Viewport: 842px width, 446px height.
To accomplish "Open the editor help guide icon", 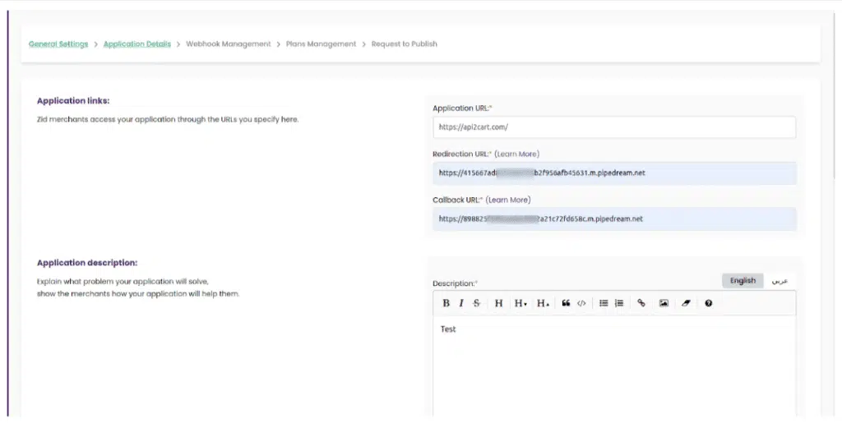I will (x=708, y=303).
